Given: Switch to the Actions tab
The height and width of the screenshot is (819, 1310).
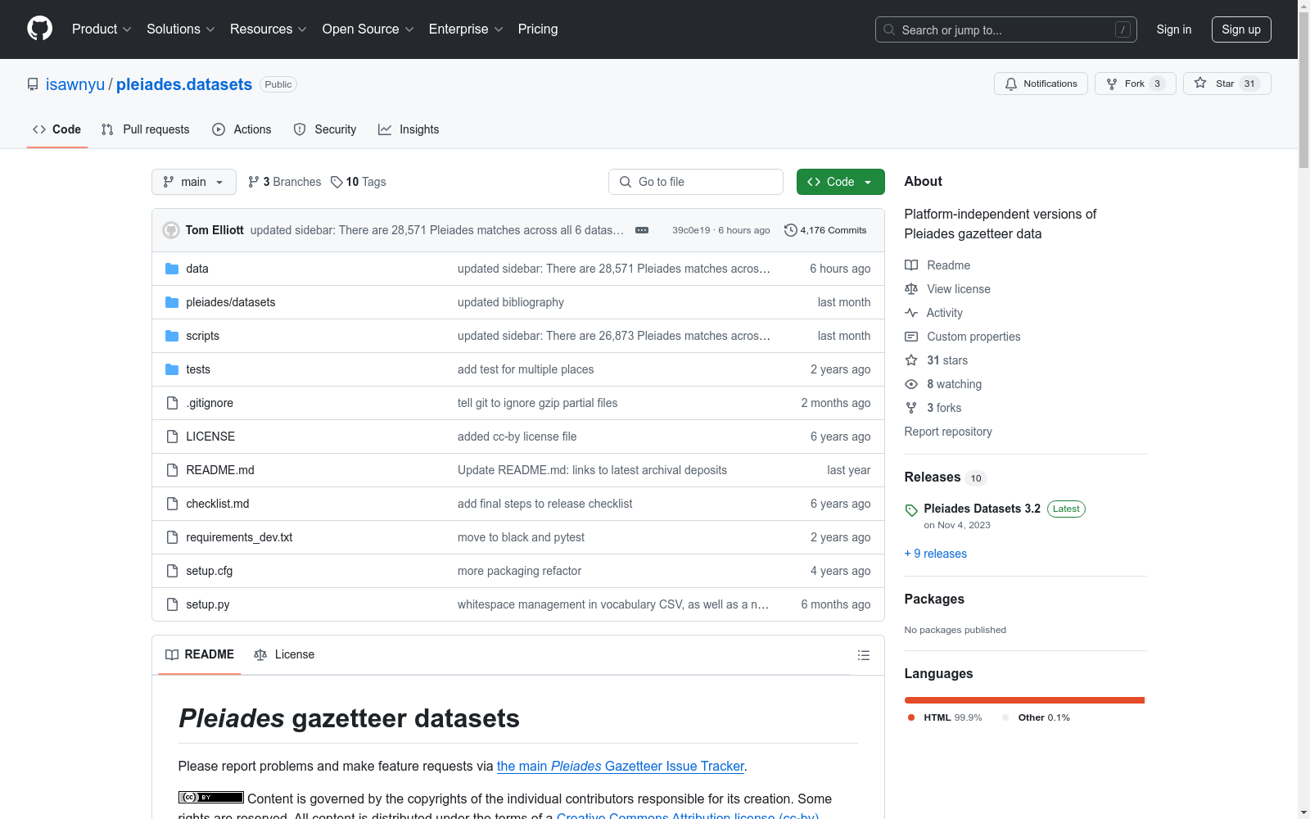Looking at the screenshot, I should click(242, 129).
